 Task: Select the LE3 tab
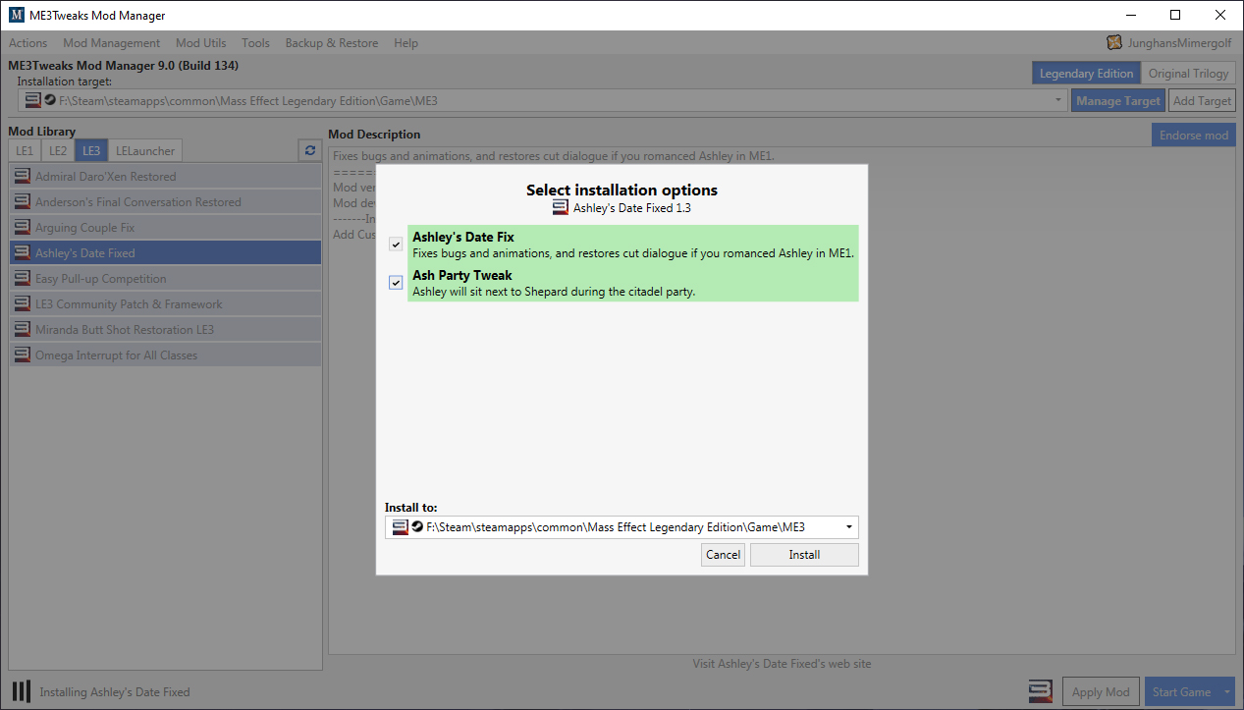[x=91, y=150]
